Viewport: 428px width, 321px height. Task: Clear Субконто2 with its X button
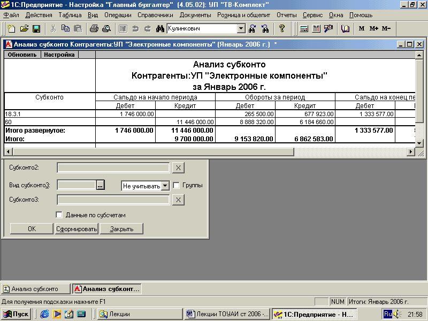pos(178,167)
